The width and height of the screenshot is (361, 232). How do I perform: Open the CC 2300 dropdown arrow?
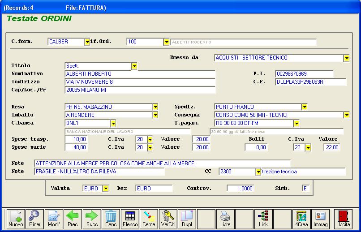point(258,172)
